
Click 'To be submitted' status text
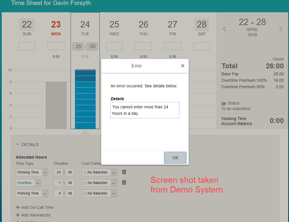tap(236, 109)
